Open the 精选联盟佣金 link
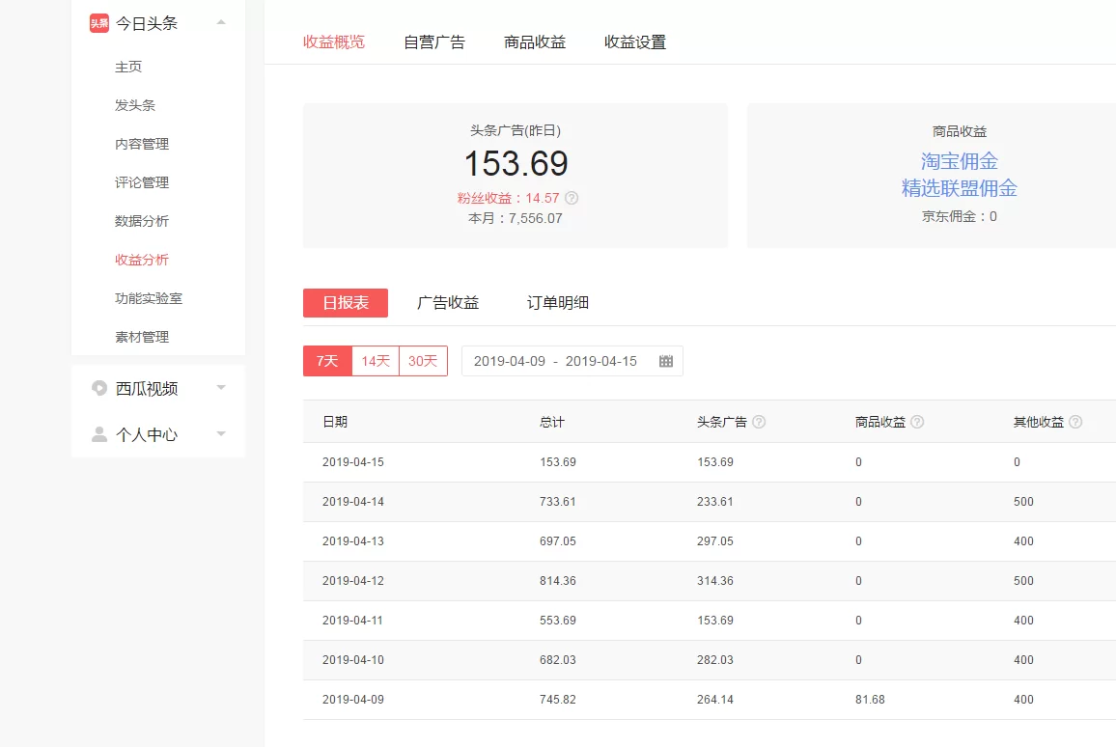This screenshot has height=747, width=1116. point(959,188)
